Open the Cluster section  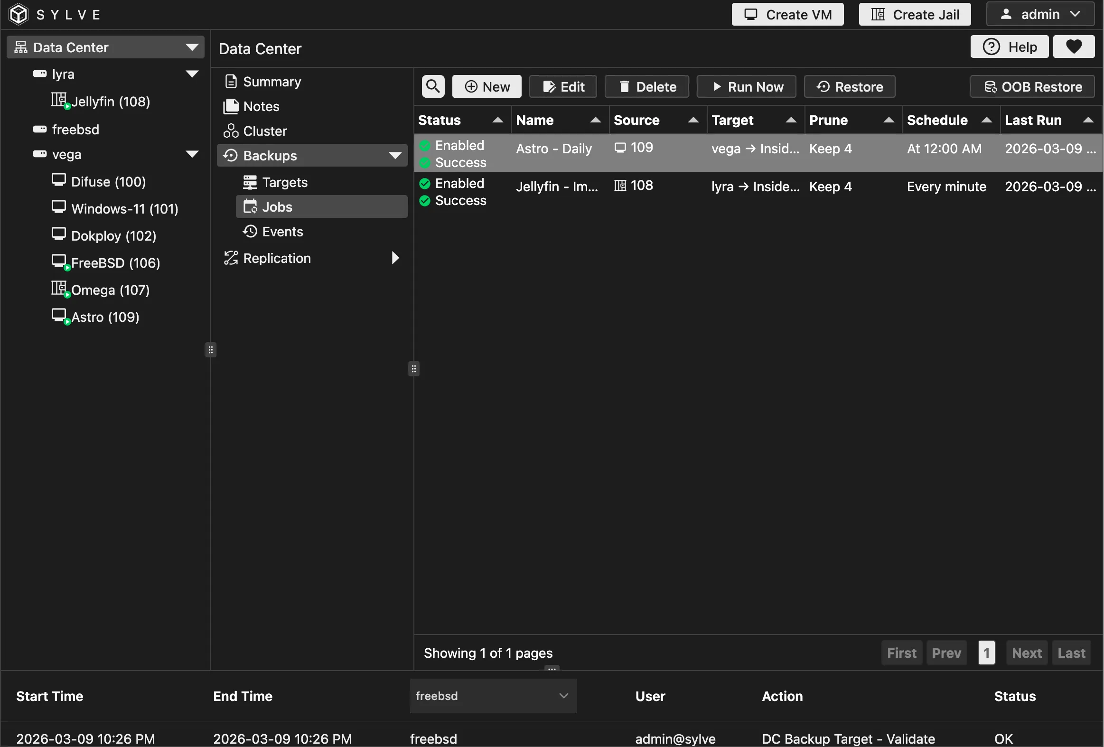(x=264, y=131)
